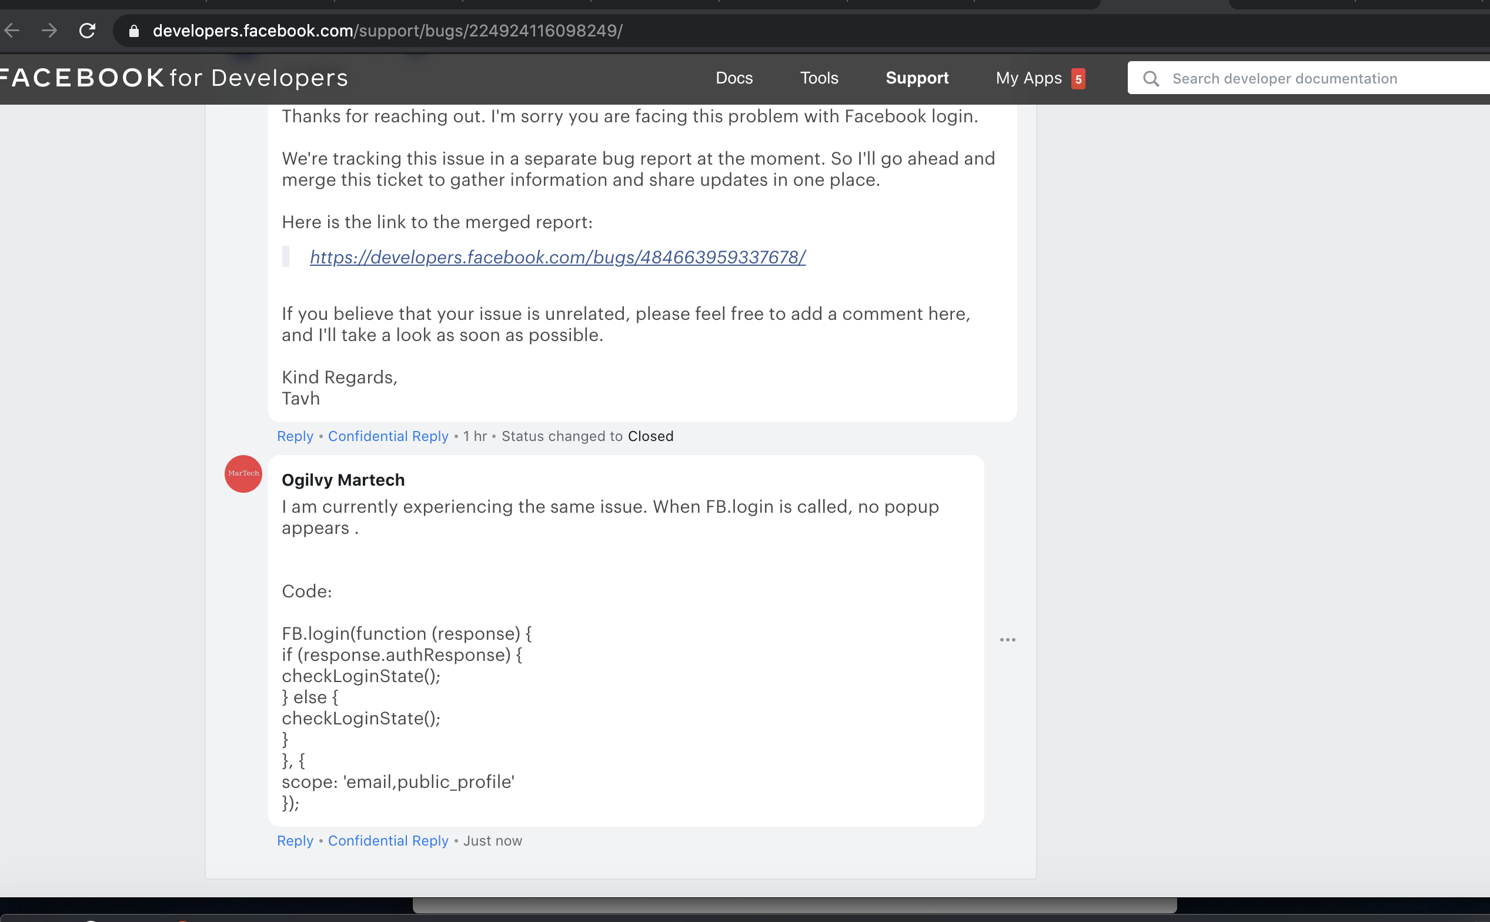
Task: Open My Apps
Action: tap(1028, 78)
